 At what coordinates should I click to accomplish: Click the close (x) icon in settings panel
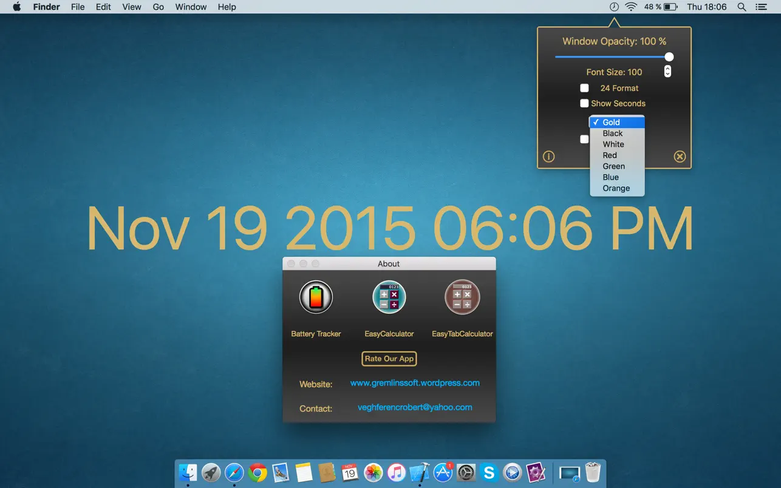point(680,156)
